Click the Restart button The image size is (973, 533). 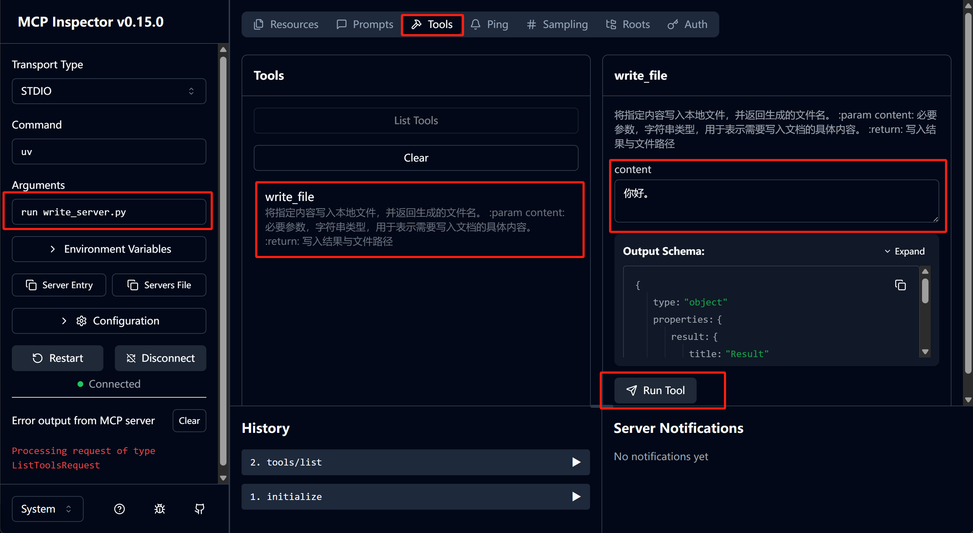pyautogui.click(x=57, y=358)
